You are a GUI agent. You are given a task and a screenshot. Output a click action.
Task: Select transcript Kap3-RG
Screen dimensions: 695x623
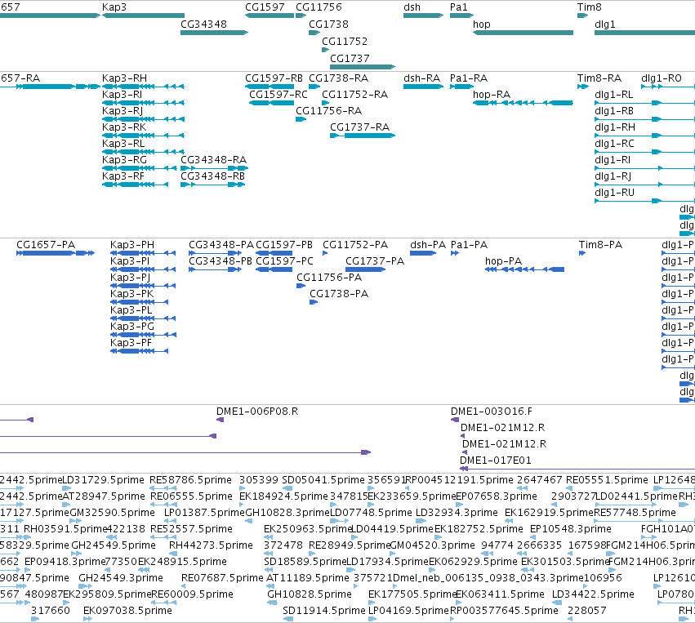point(139,168)
